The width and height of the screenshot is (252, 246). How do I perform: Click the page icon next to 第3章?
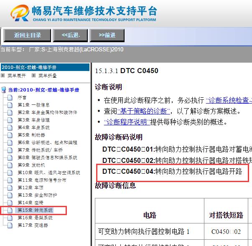click(10, 120)
